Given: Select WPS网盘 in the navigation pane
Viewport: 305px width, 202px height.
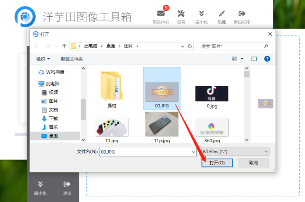Looking at the screenshot, I should coord(55,72).
